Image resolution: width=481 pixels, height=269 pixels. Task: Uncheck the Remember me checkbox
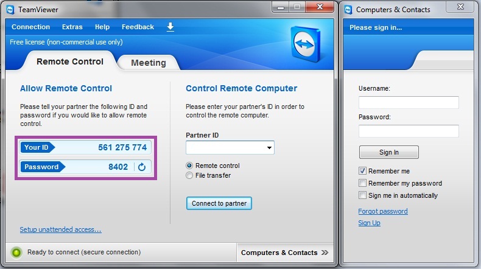point(362,171)
